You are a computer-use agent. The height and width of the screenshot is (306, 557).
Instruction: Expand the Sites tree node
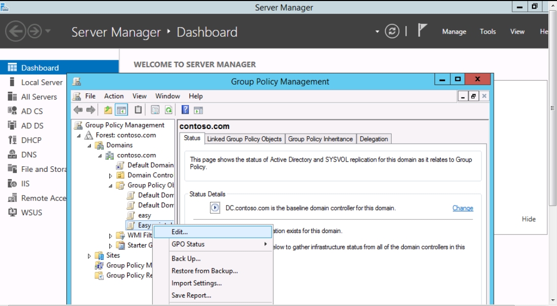point(89,256)
